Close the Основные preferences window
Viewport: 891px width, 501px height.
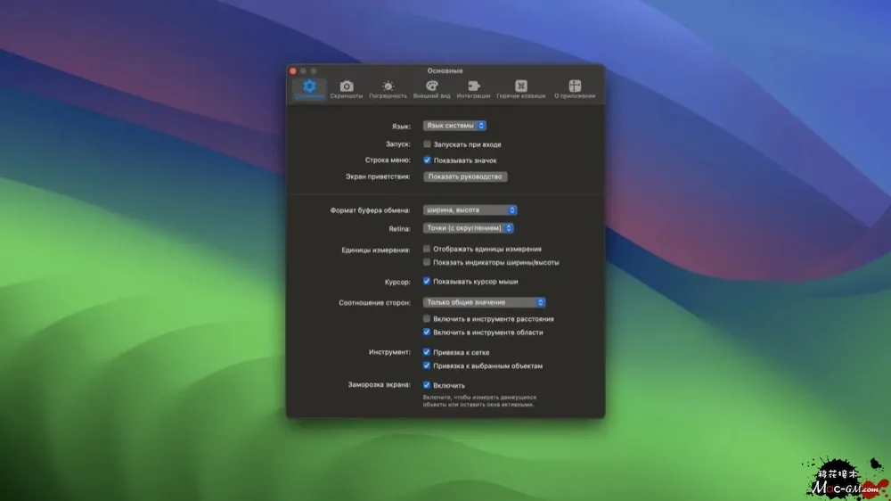pos(293,71)
